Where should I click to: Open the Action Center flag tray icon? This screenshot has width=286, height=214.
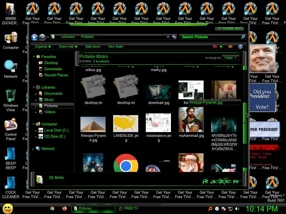point(224,209)
